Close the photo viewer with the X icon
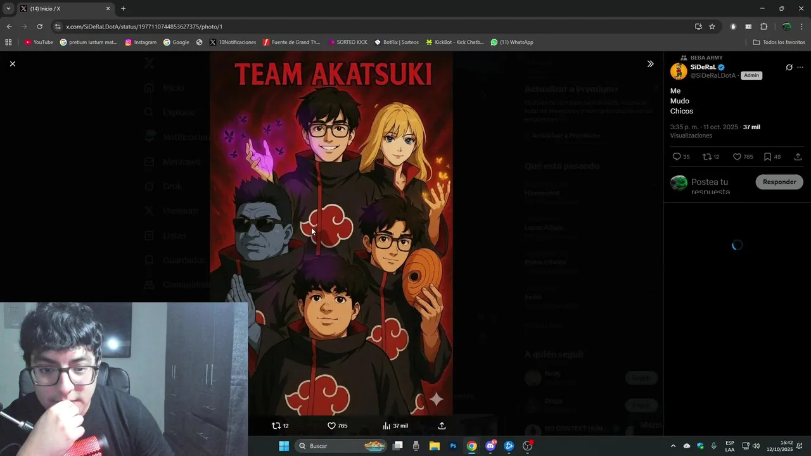The image size is (811, 456). pos(12,64)
